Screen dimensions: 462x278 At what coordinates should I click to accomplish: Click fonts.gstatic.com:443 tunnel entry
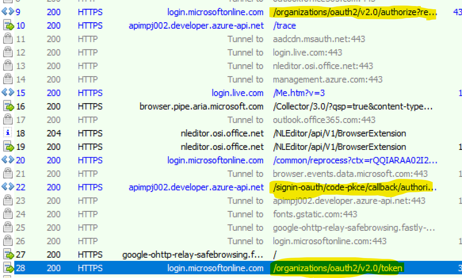tap(315, 214)
